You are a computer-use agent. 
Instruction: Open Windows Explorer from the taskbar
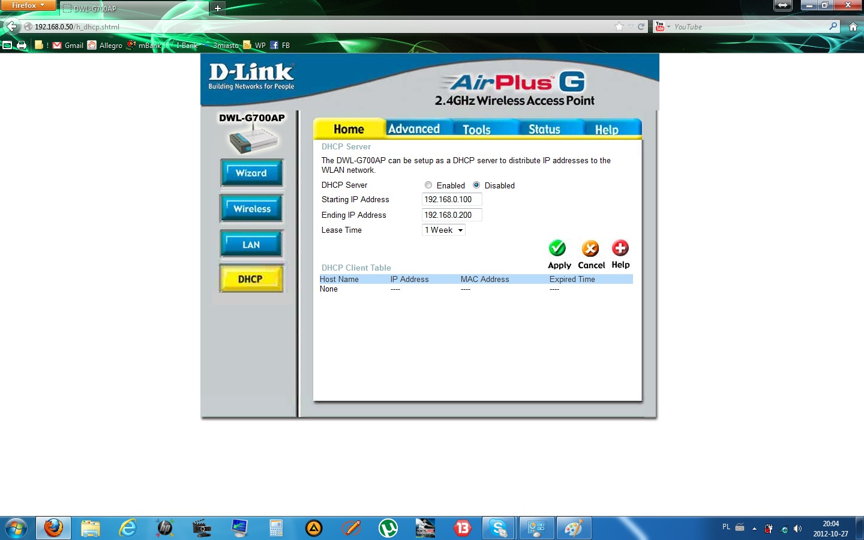[x=91, y=528]
